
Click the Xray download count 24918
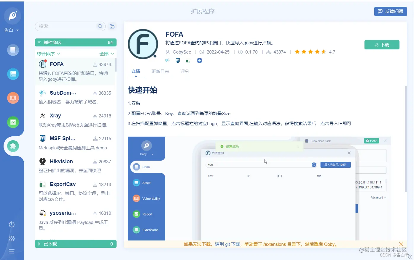[102, 116]
